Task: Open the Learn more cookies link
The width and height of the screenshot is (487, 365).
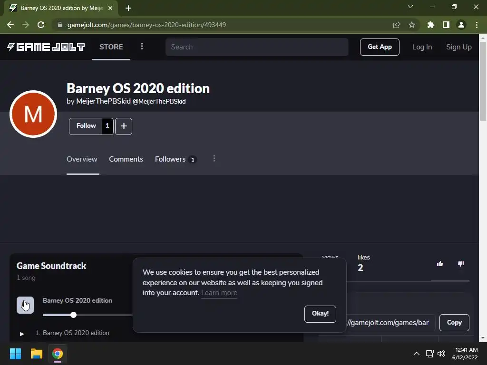Action: coord(219,293)
